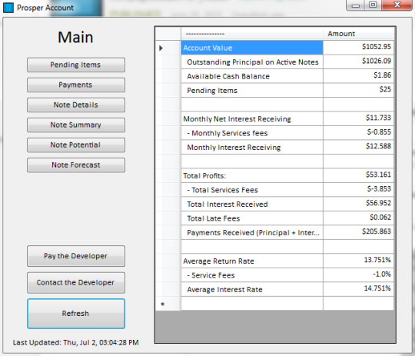Open the Note Forecast view
This screenshot has width=415, height=356.
point(75,165)
